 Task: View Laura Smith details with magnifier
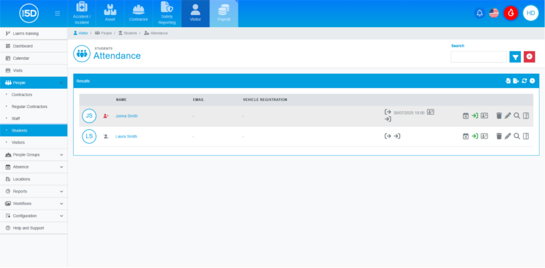click(x=517, y=136)
